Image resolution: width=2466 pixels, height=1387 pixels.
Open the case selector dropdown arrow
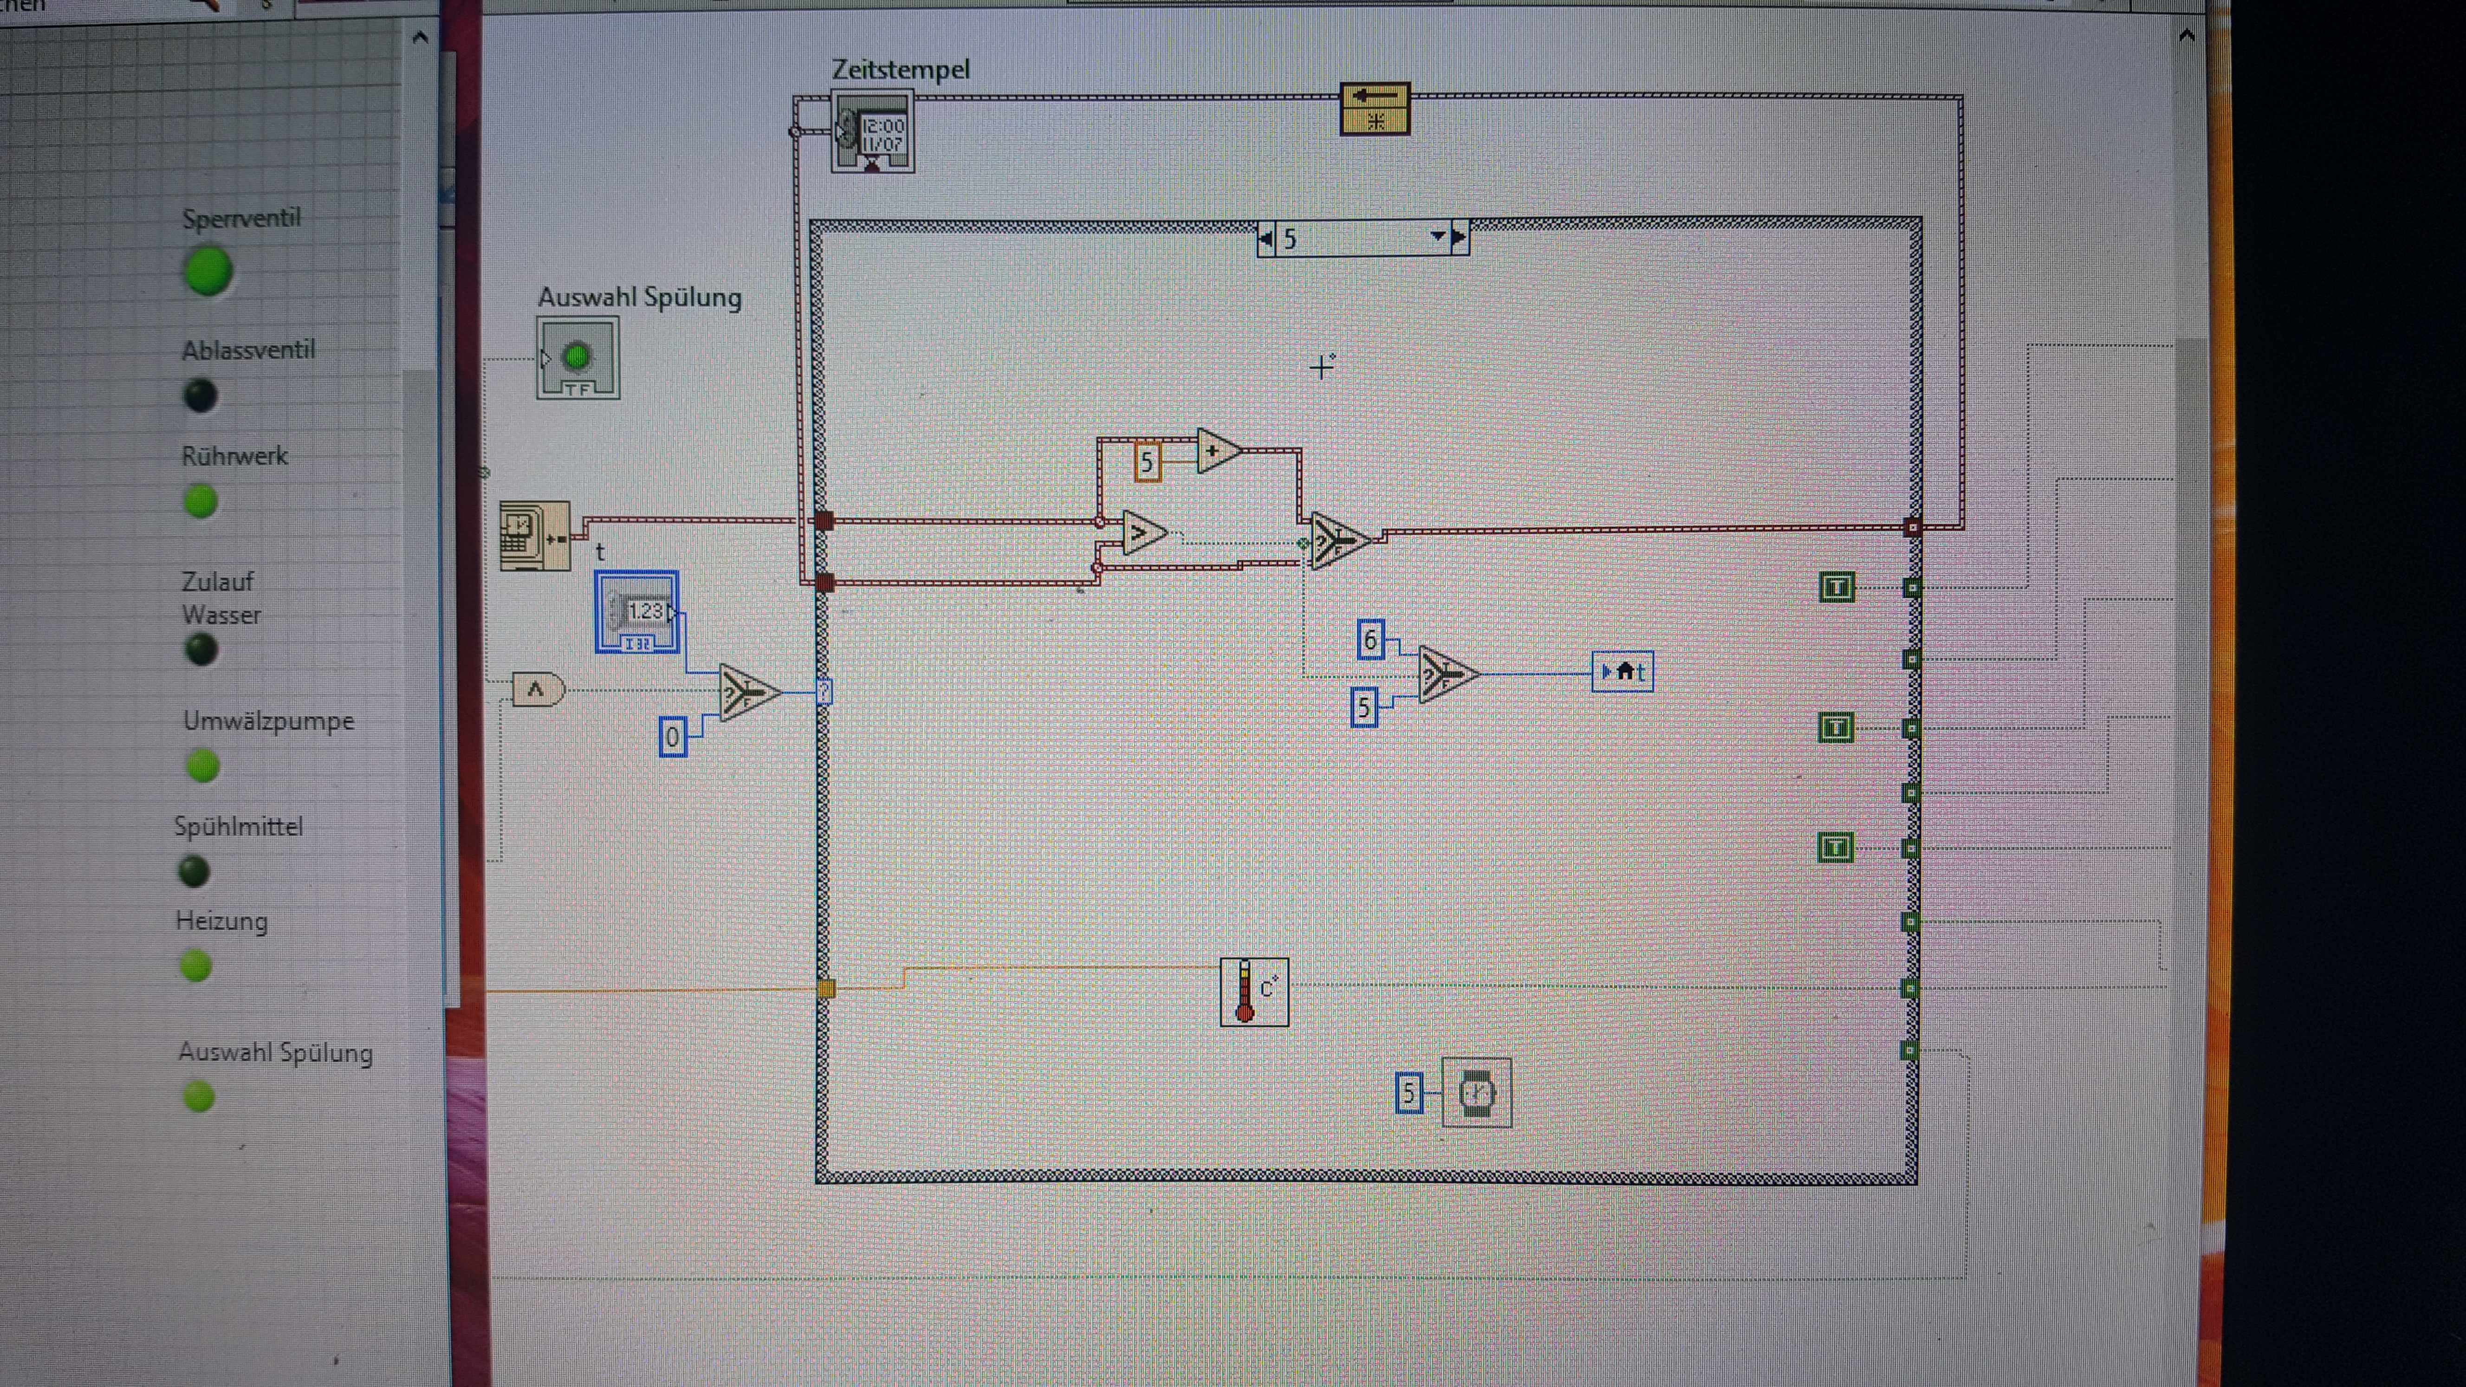point(1437,236)
